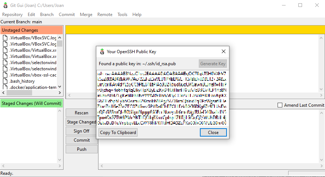Click up arrow of diff pane scrollbar

[x=321, y=38]
